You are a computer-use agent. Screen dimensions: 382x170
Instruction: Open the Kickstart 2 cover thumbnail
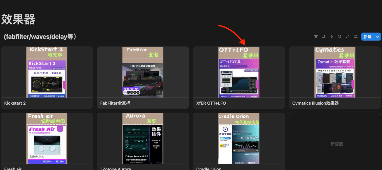[47, 72]
